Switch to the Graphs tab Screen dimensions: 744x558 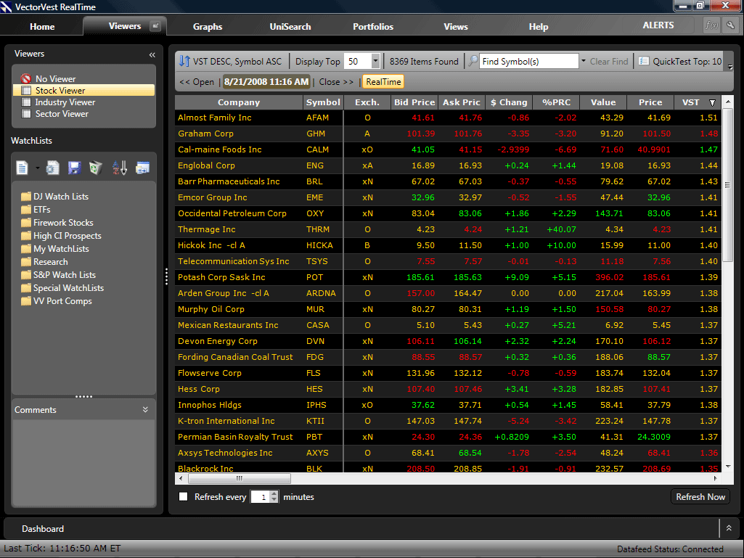(208, 27)
